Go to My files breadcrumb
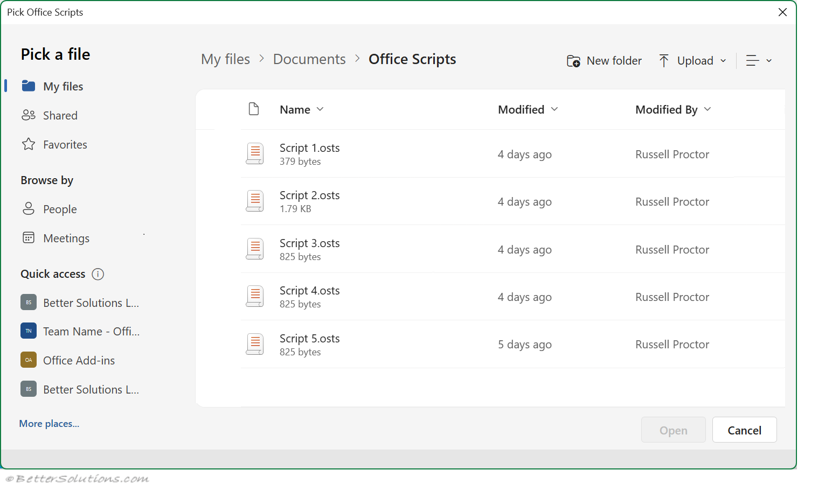This screenshot has height=491, width=839. click(225, 59)
